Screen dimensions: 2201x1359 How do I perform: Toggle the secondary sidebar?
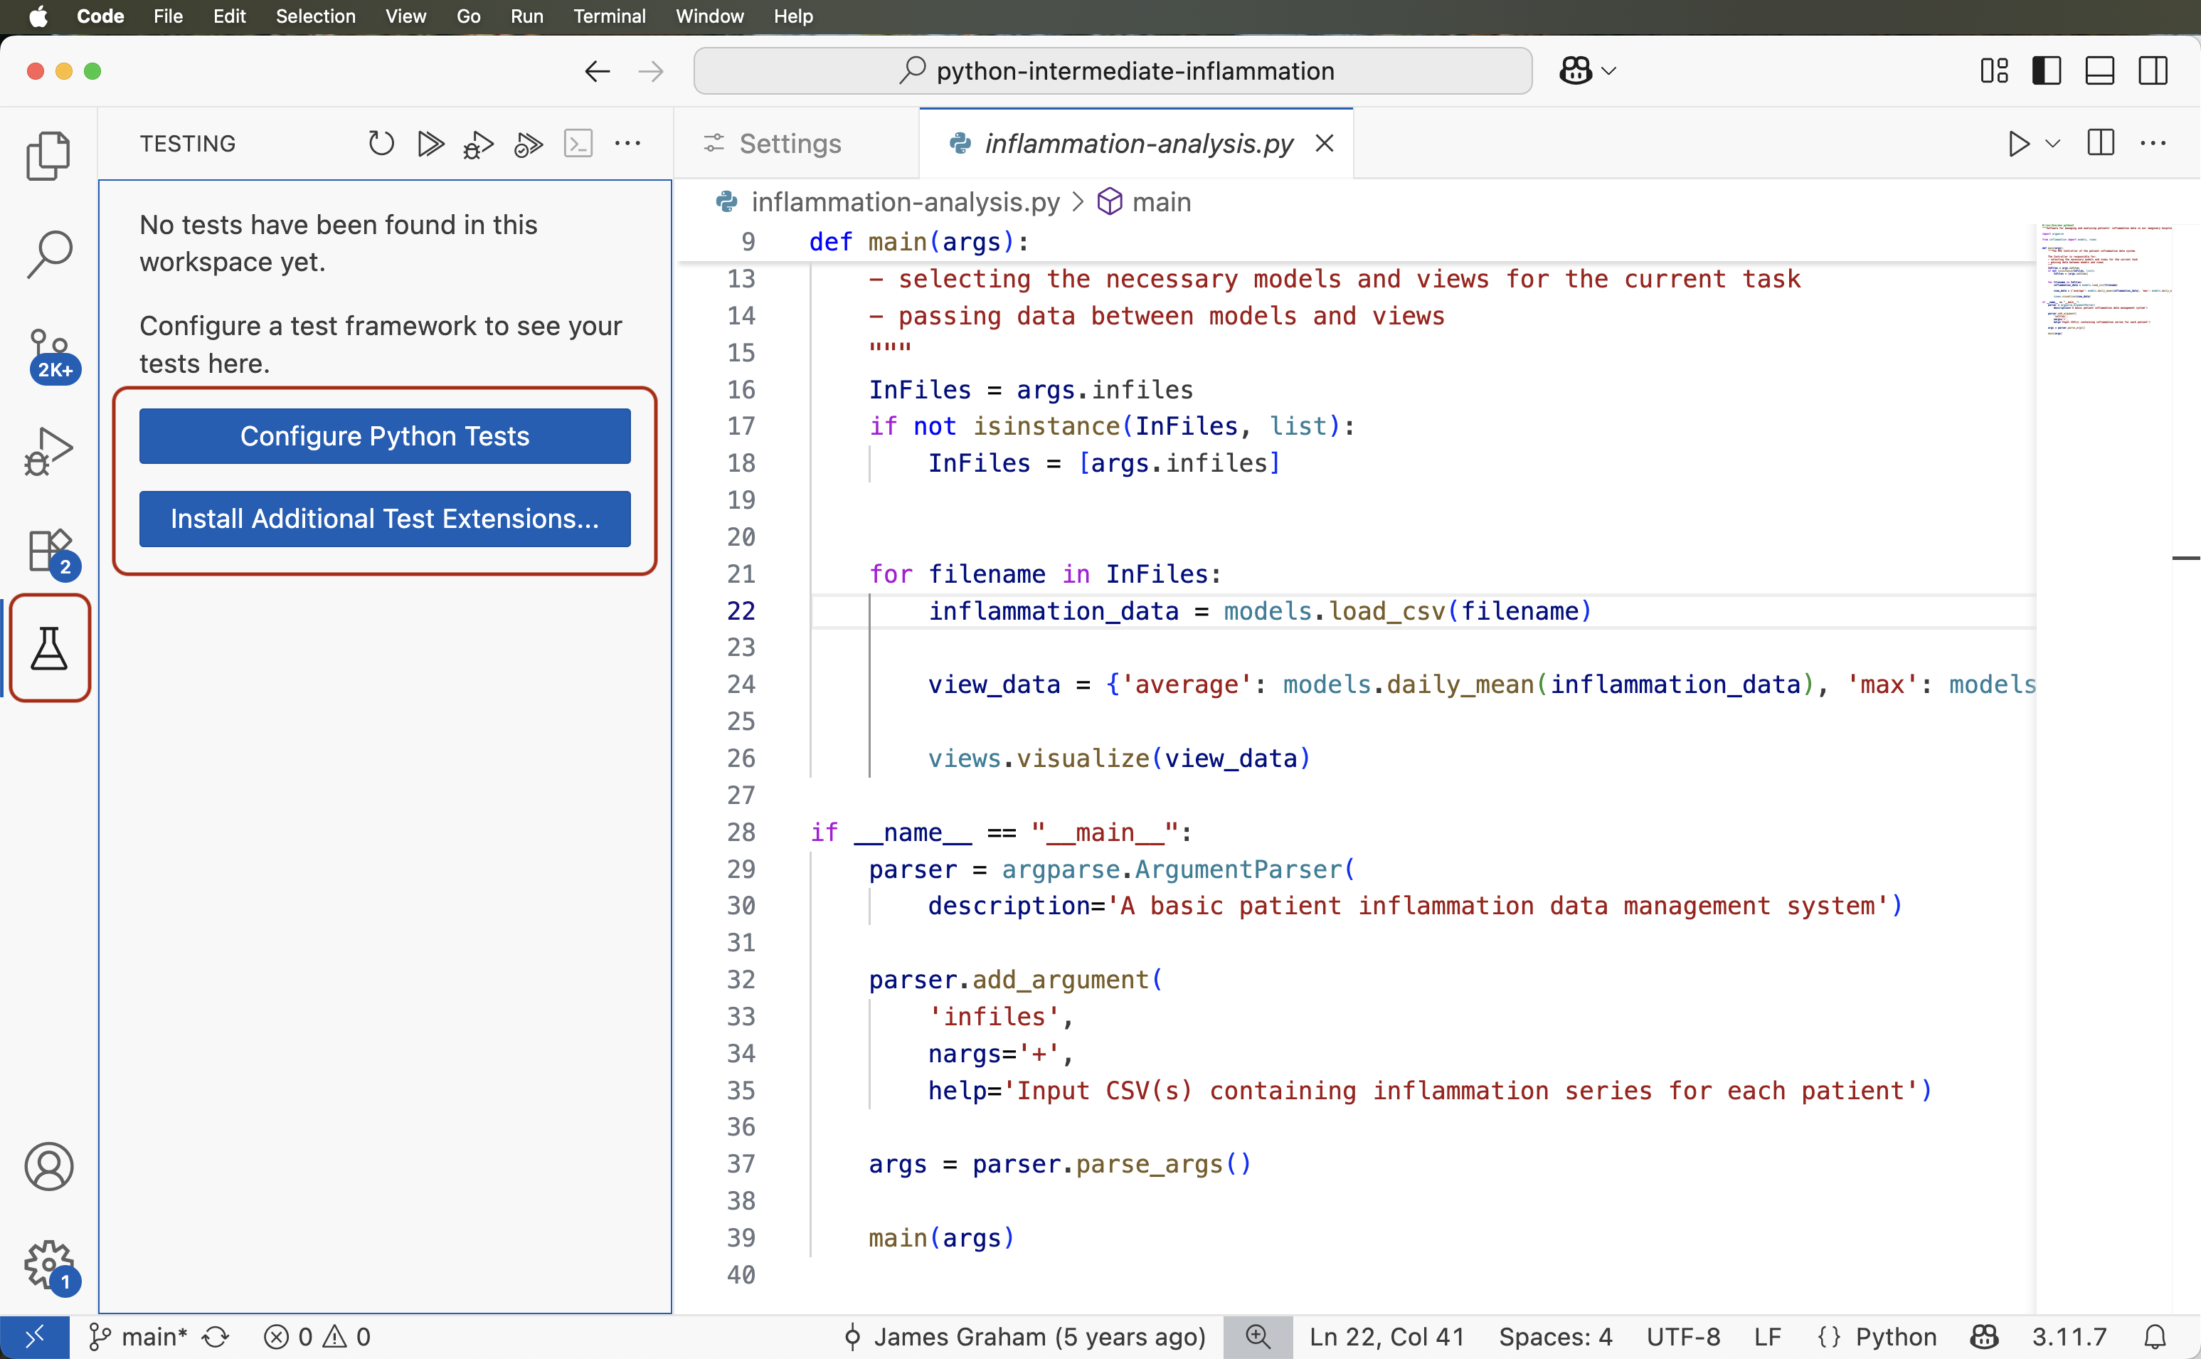pyautogui.click(x=2153, y=70)
